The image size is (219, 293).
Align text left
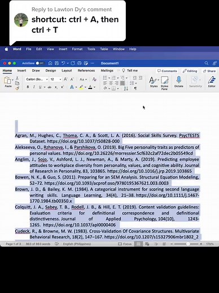(105, 83)
